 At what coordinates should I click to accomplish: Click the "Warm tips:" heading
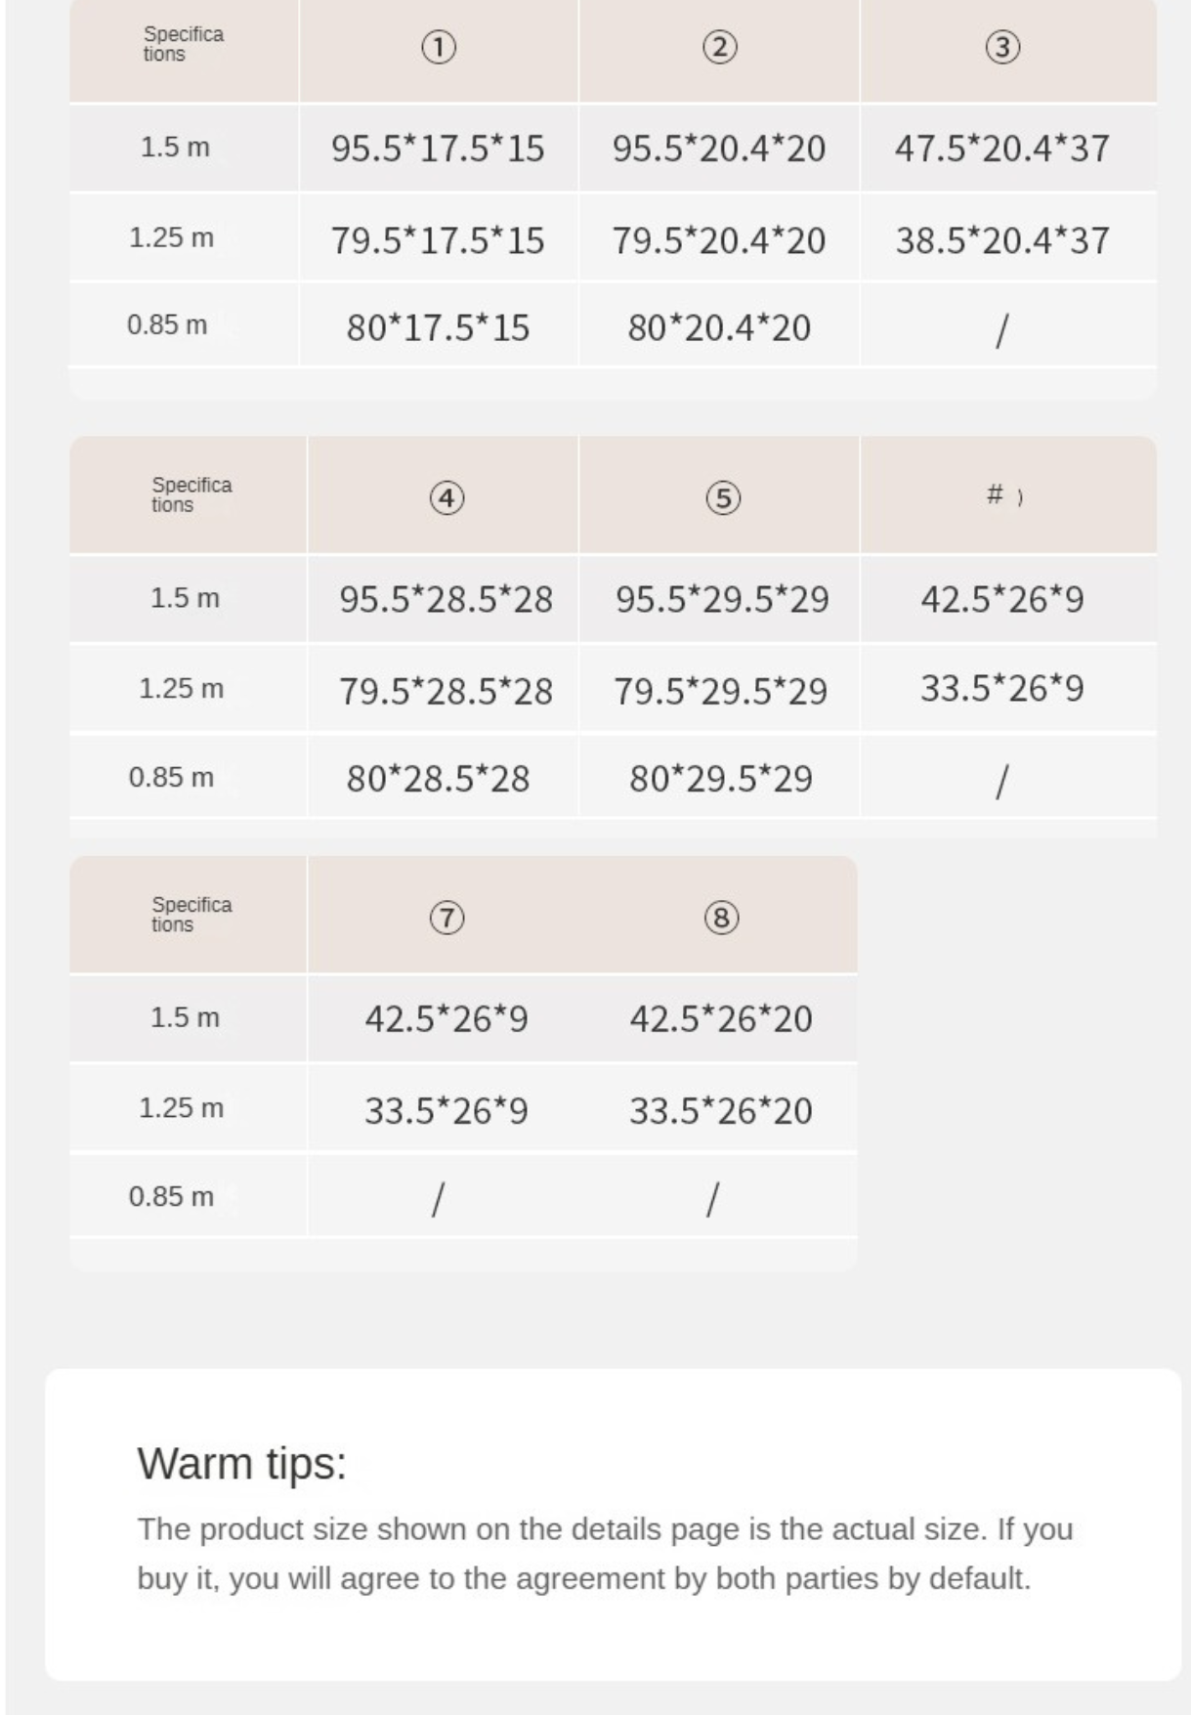pos(242,1464)
